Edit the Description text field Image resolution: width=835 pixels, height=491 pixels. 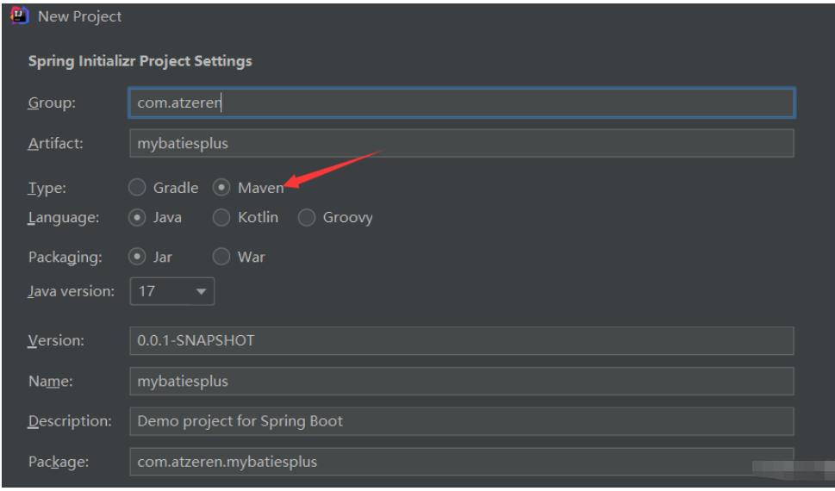click(461, 421)
